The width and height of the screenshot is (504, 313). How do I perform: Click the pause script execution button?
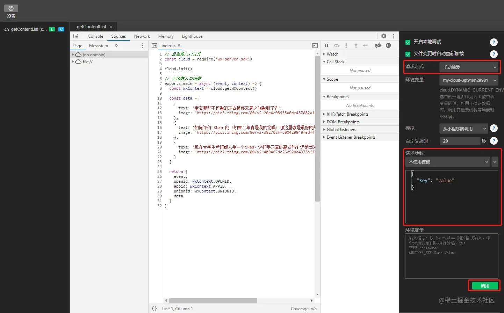pos(326,45)
